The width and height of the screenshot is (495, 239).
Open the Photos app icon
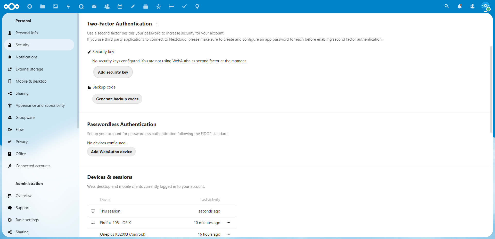pos(55,6)
